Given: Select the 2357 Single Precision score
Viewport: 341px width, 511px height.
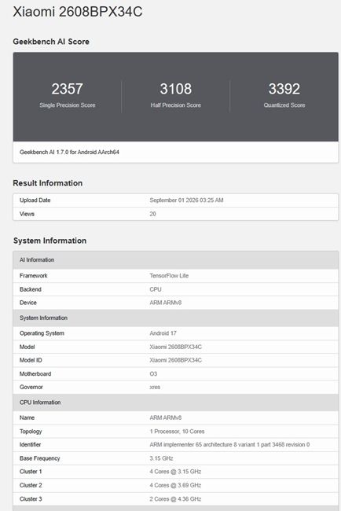Looking at the screenshot, I should pyautogui.click(x=67, y=89).
